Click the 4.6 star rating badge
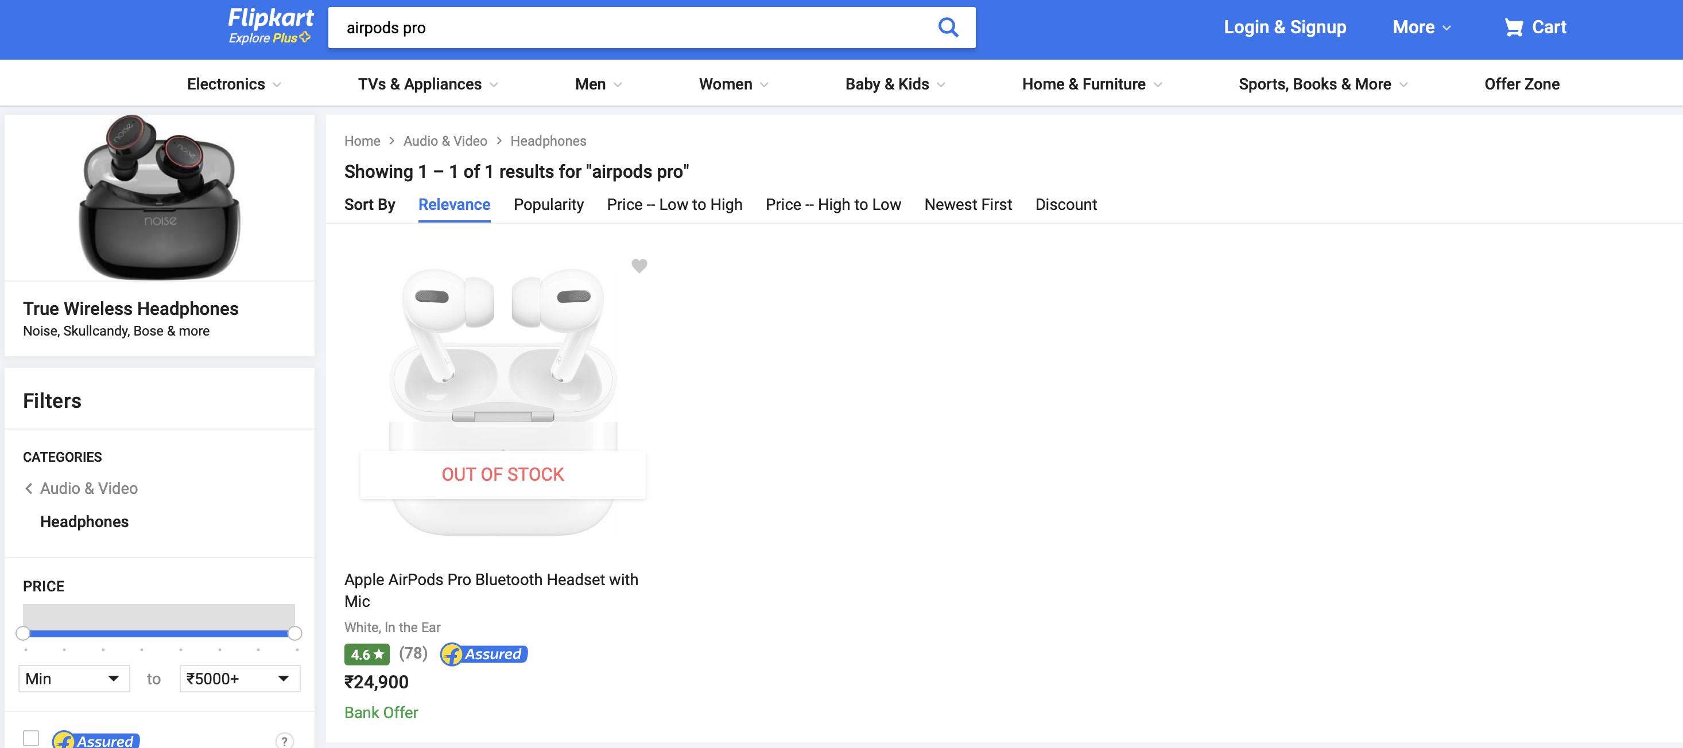 367,654
